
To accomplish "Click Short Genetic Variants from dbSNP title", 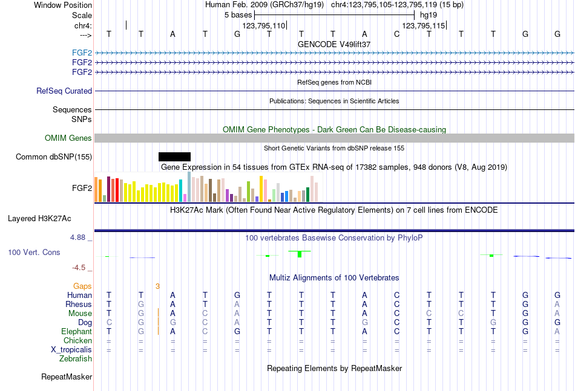I will pos(334,148).
